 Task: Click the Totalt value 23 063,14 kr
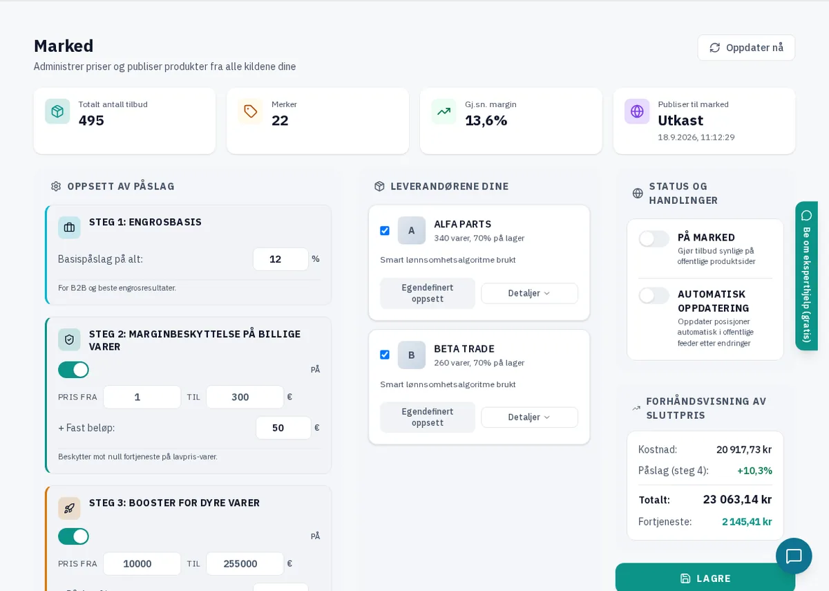tap(737, 499)
